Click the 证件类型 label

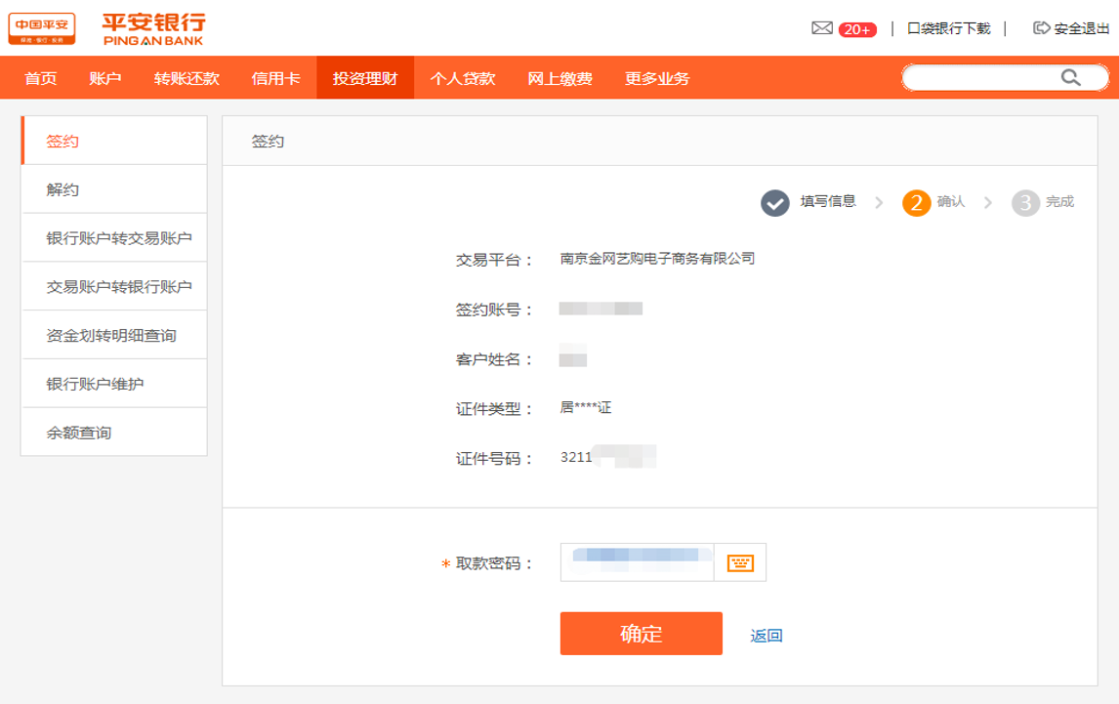pos(494,408)
